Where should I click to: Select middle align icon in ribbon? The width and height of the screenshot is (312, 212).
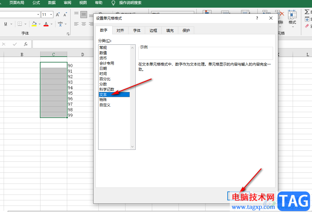coord(84,14)
